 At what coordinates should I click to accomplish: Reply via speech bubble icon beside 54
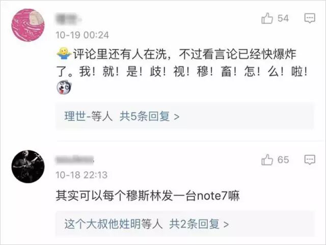click(x=310, y=18)
